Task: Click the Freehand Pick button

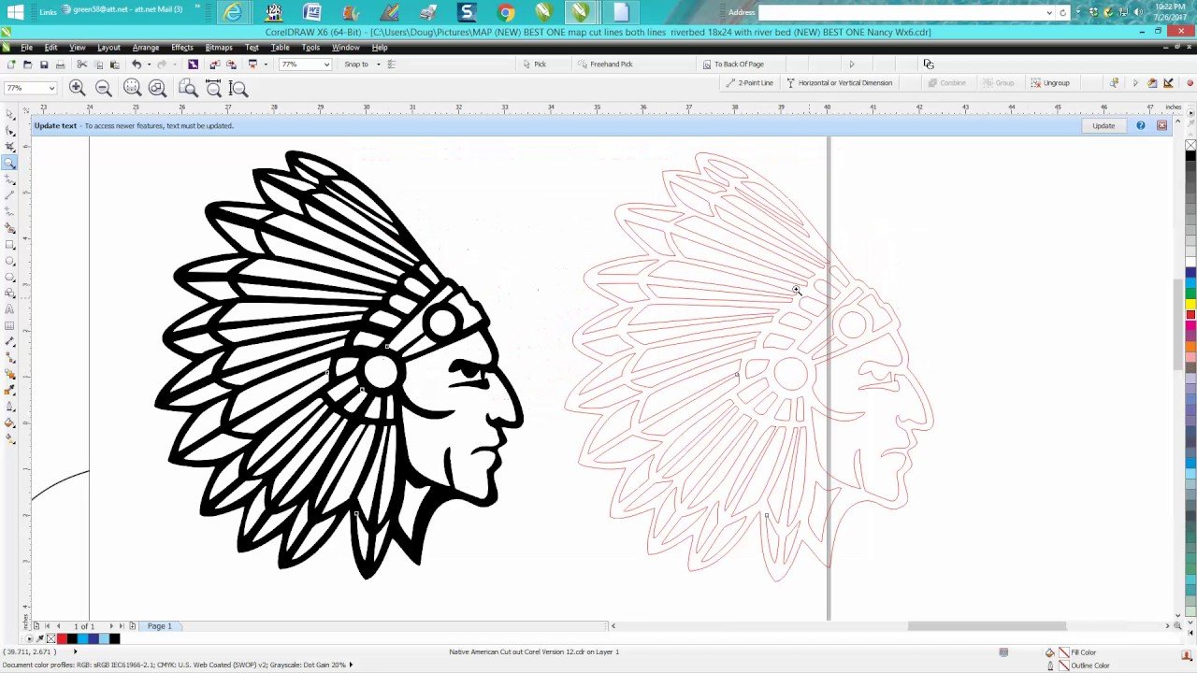Action: [x=605, y=64]
